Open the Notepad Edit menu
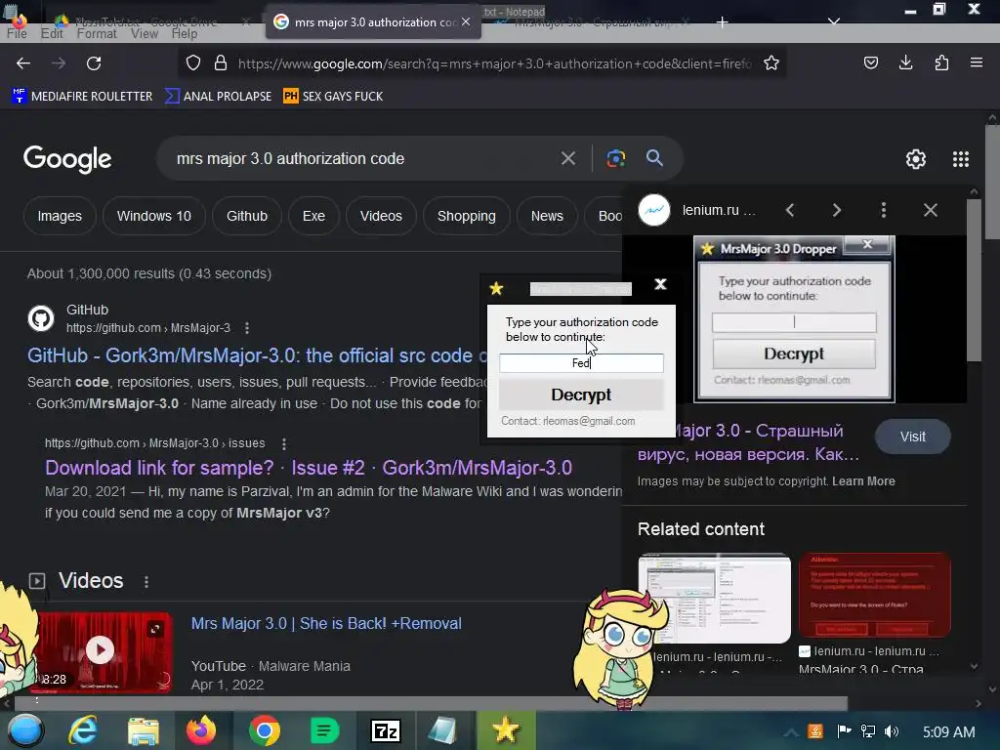1000x750 pixels. click(52, 34)
